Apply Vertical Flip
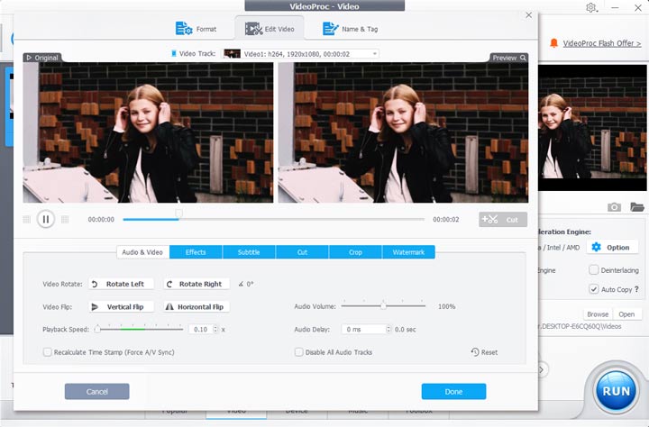The image size is (649, 427). click(121, 307)
